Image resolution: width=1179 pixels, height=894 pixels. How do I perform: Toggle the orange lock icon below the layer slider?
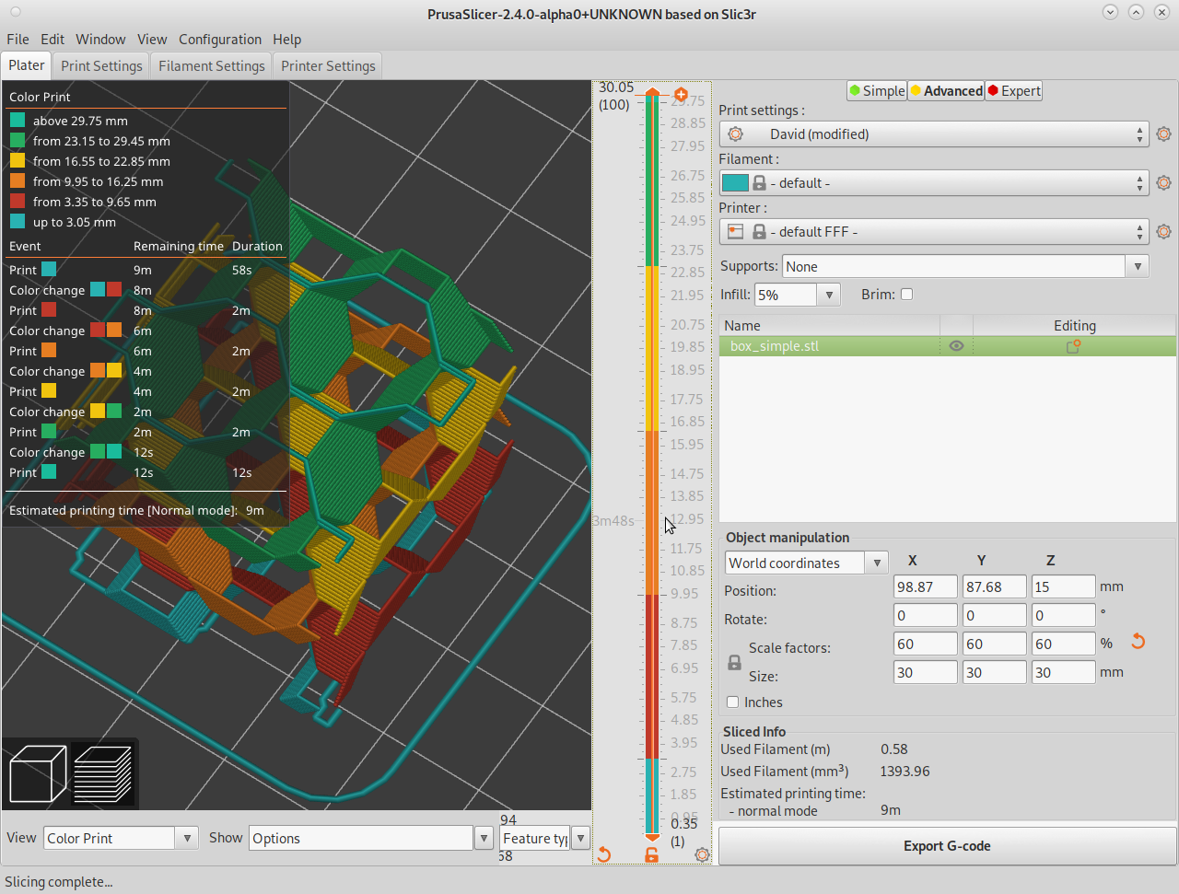click(652, 854)
